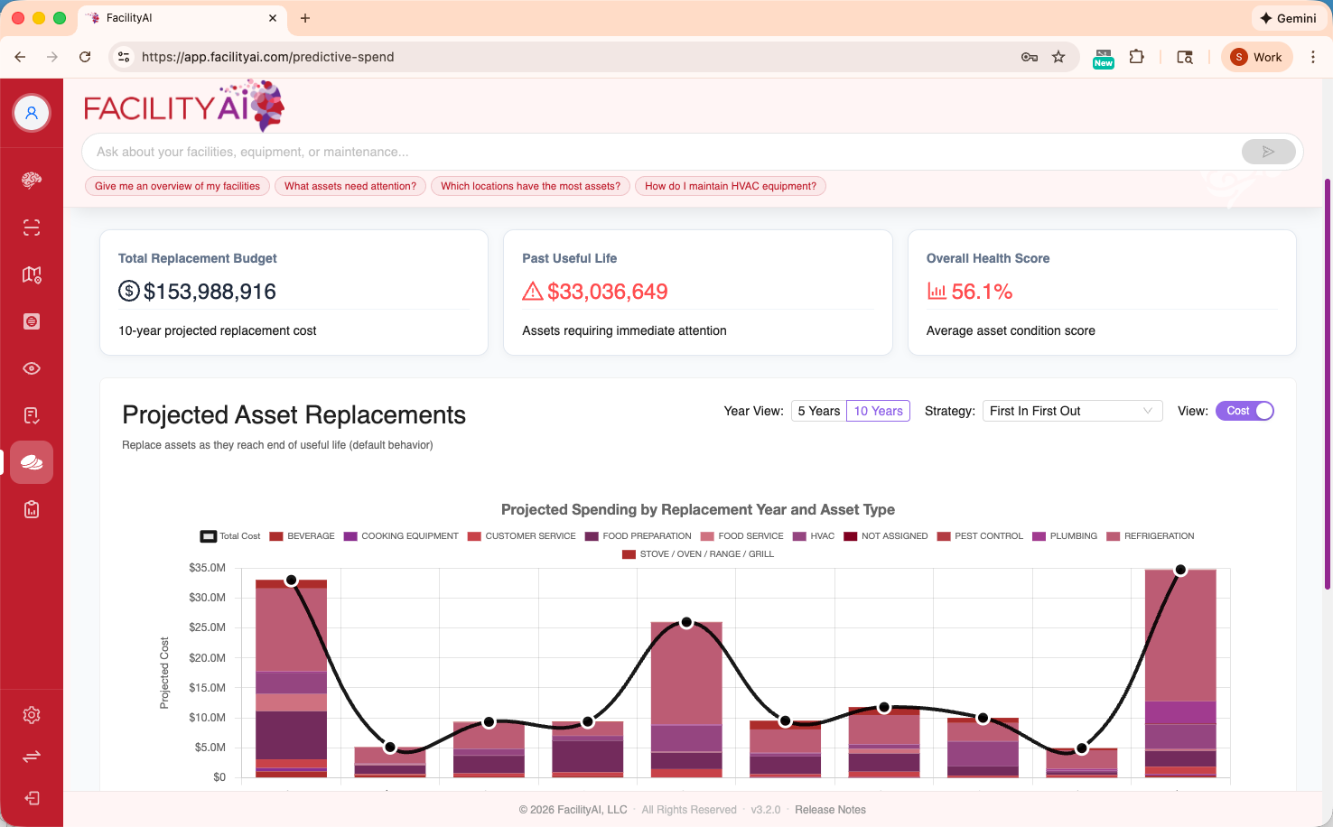
Task: Click the user profile avatar at the top
Action: 32,113
